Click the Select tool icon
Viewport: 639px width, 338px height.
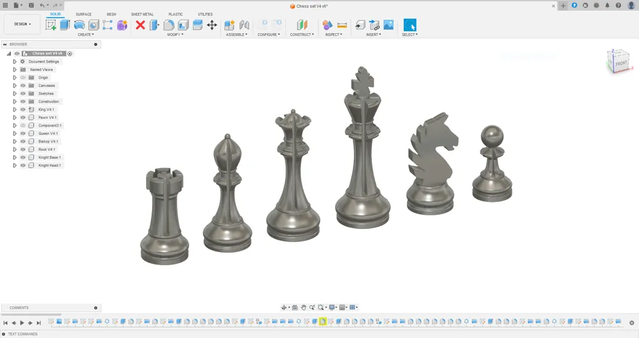click(x=410, y=25)
